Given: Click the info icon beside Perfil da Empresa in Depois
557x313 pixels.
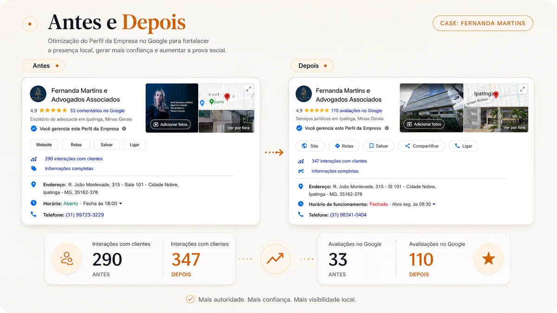Looking at the screenshot, I should (x=387, y=128).
